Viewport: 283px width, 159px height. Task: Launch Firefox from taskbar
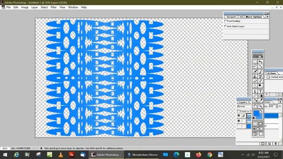point(199,155)
